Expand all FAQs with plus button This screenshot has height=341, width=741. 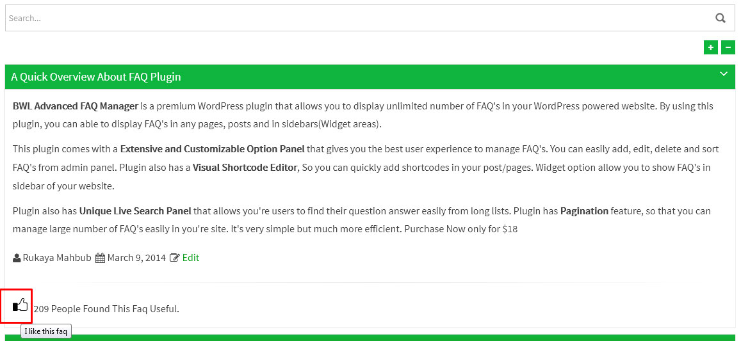pyautogui.click(x=710, y=48)
